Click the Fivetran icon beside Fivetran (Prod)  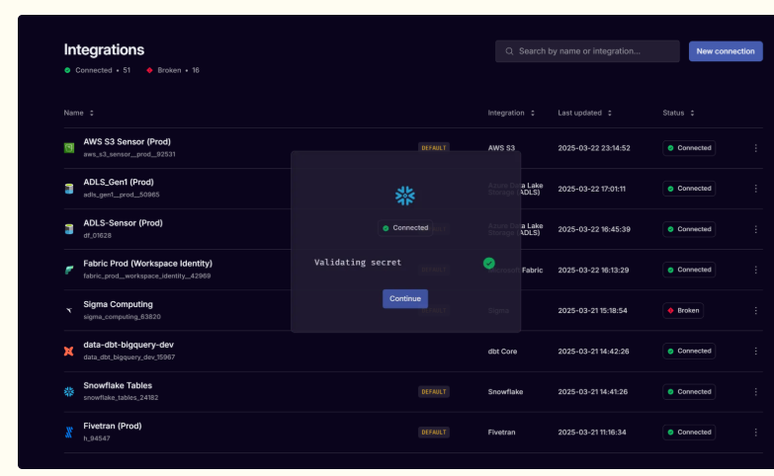click(x=69, y=433)
